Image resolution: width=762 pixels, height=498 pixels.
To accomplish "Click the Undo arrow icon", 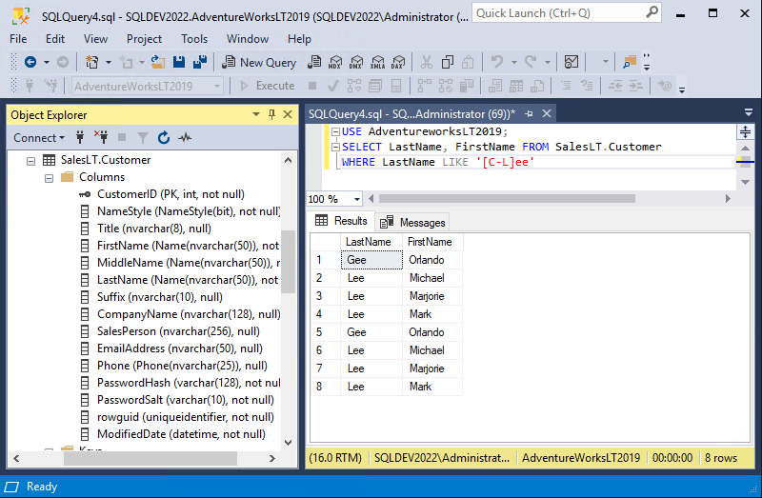I will tap(496, 62).
